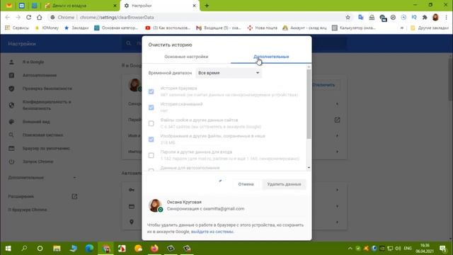Open File Explorer from taskbar

(x=57, y=248)
